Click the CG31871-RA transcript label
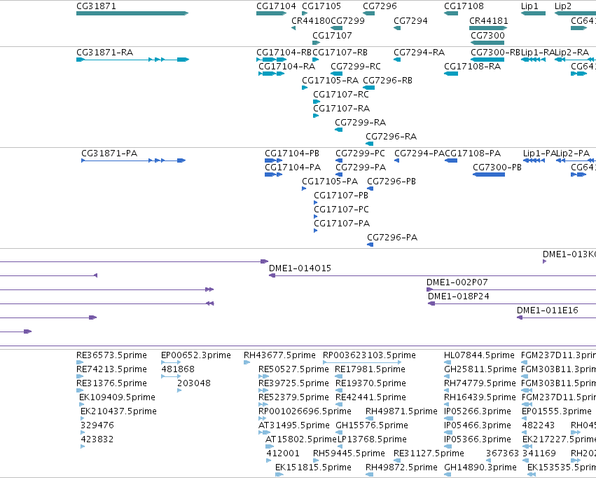The height and width of the screenshot is (478, 596). 104,52
